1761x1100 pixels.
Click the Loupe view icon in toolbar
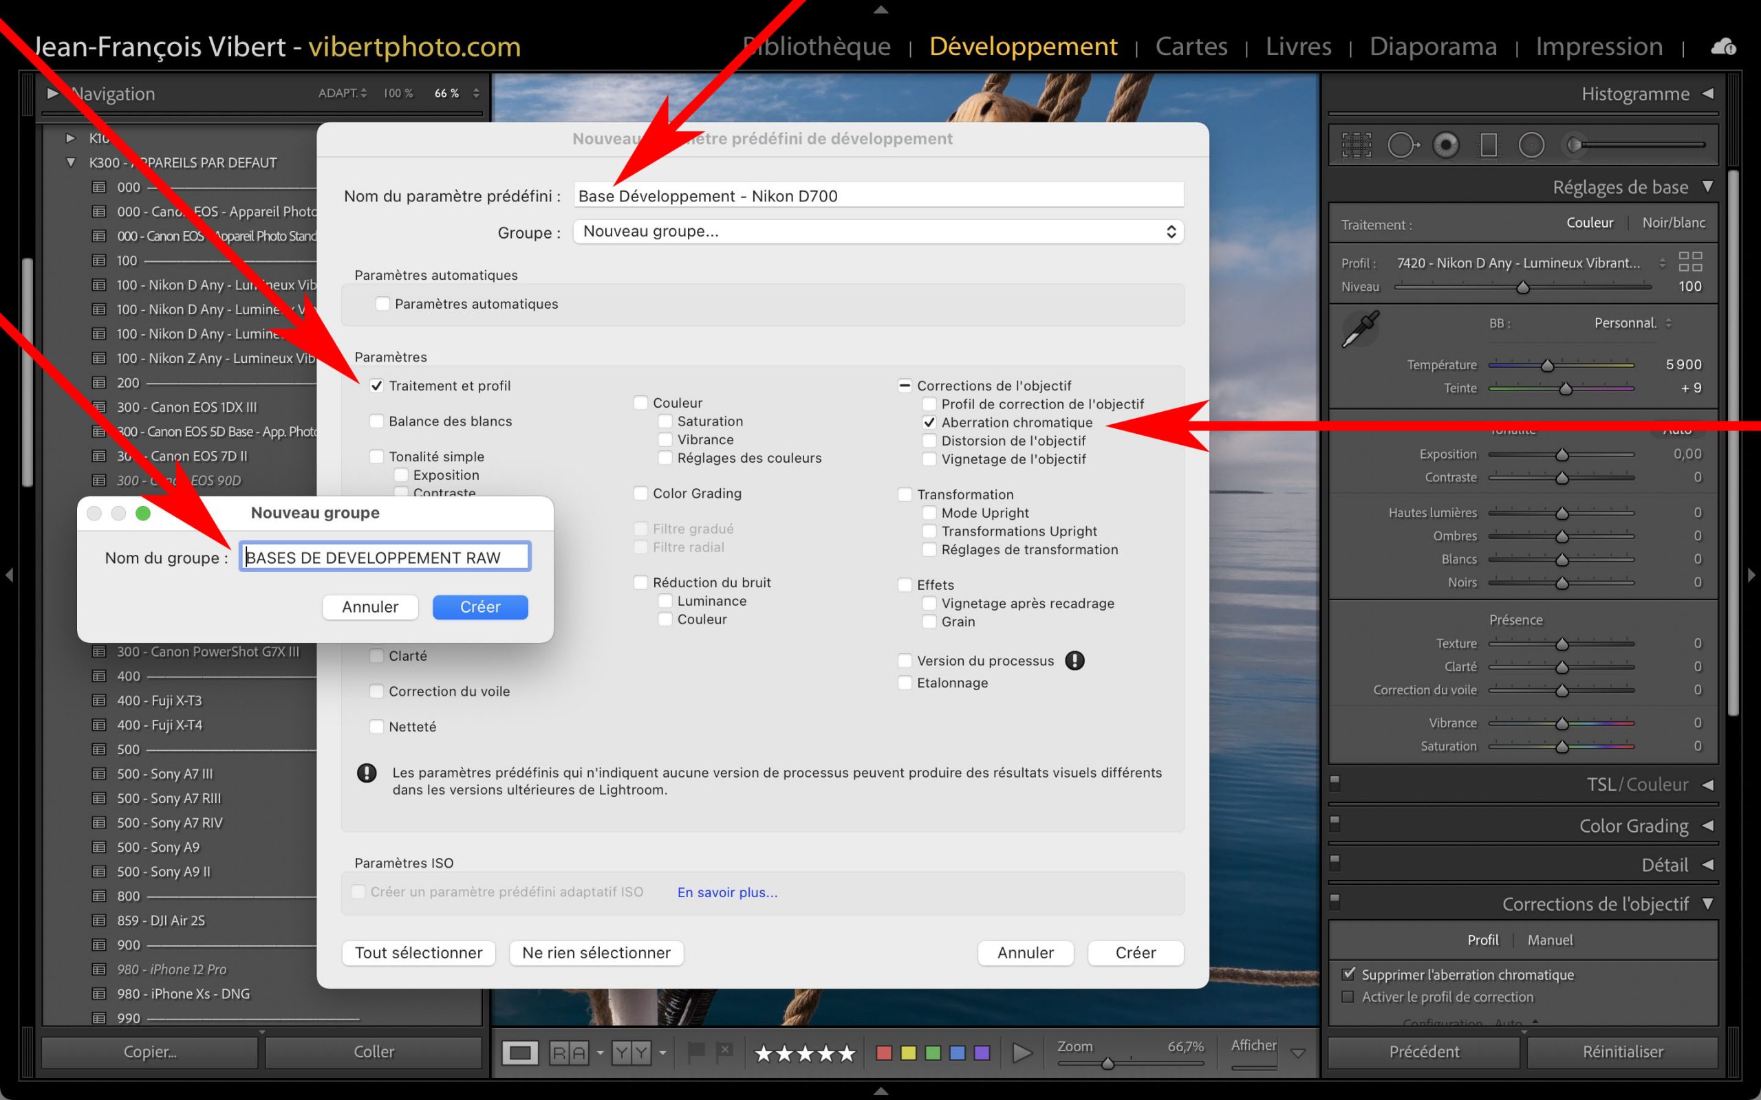pos(519,1052)
